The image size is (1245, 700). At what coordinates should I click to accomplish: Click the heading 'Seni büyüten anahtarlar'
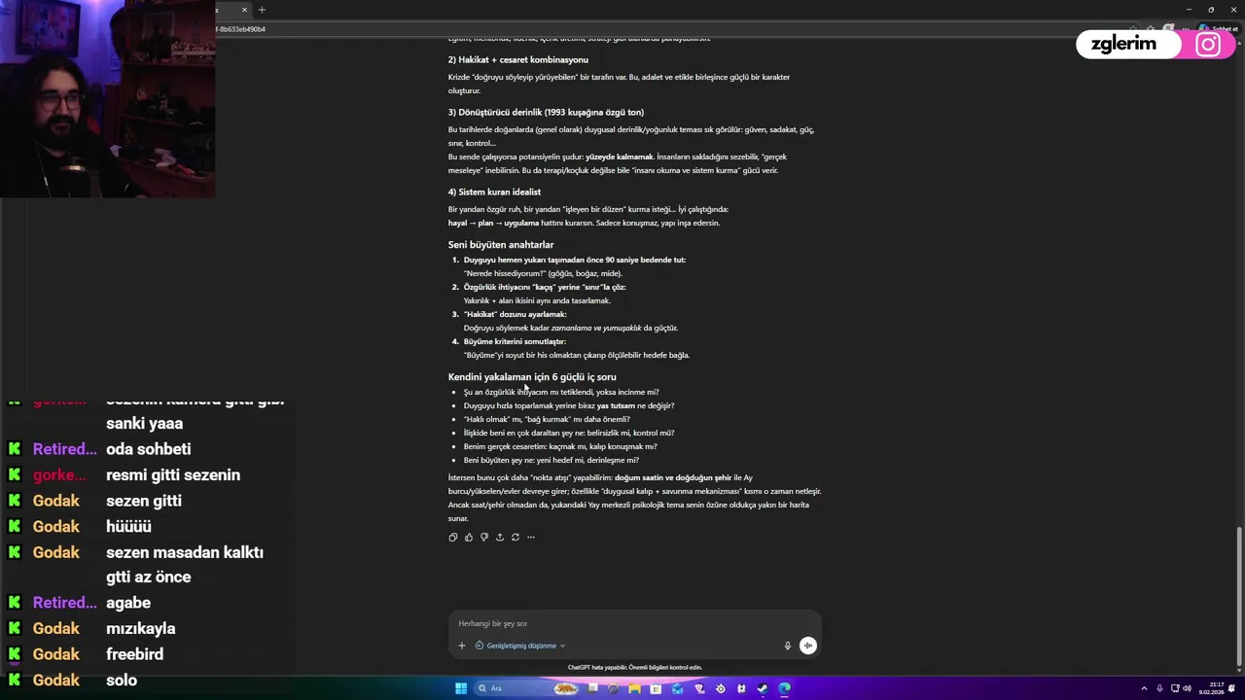pos(501,245)
